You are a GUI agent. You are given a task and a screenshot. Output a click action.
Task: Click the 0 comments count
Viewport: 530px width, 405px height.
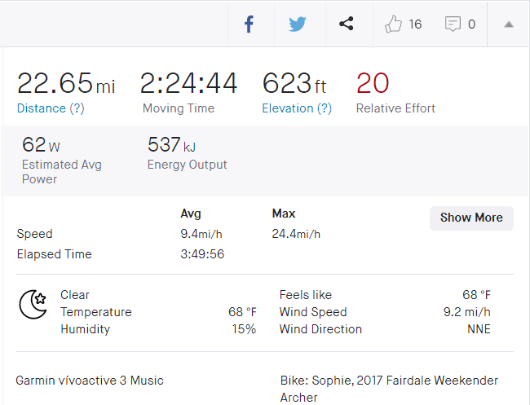(471, 24)
